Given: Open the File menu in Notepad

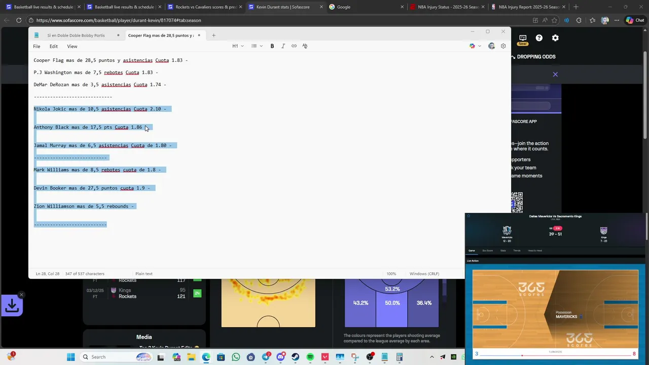Looking at the screenshot, I should click(37, 46).
